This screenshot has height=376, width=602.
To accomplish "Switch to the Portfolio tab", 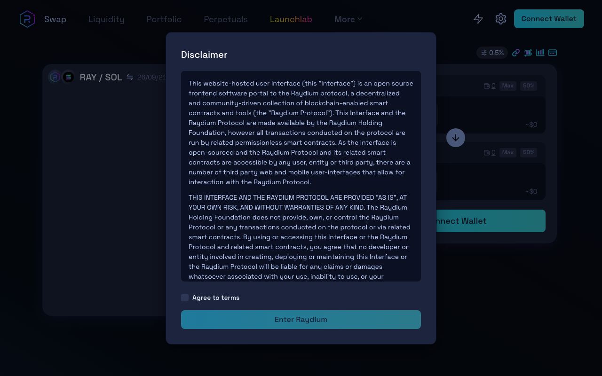I will 164,19.
